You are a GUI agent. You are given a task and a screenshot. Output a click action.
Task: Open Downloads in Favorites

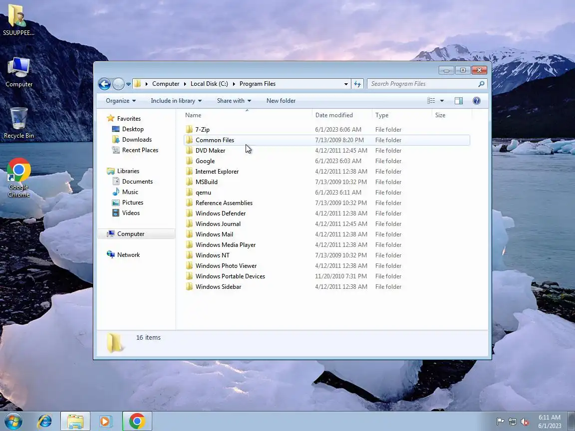(x=137, y=140)
